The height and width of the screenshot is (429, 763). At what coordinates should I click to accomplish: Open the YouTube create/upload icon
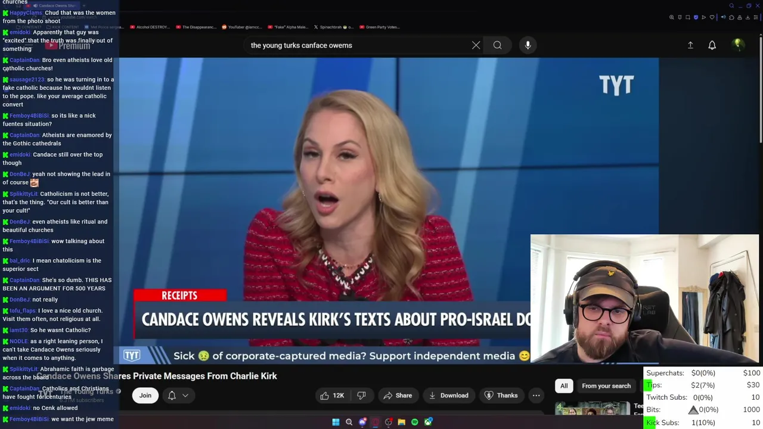[690, 45]
